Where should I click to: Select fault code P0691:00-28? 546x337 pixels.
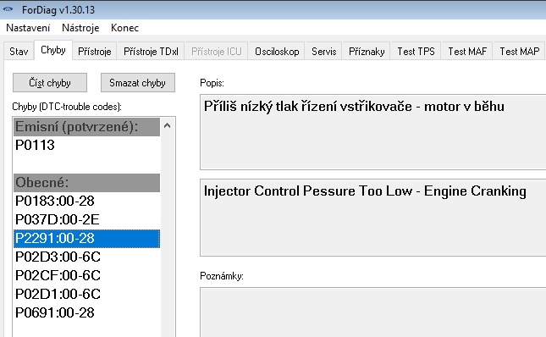point(86,312)
